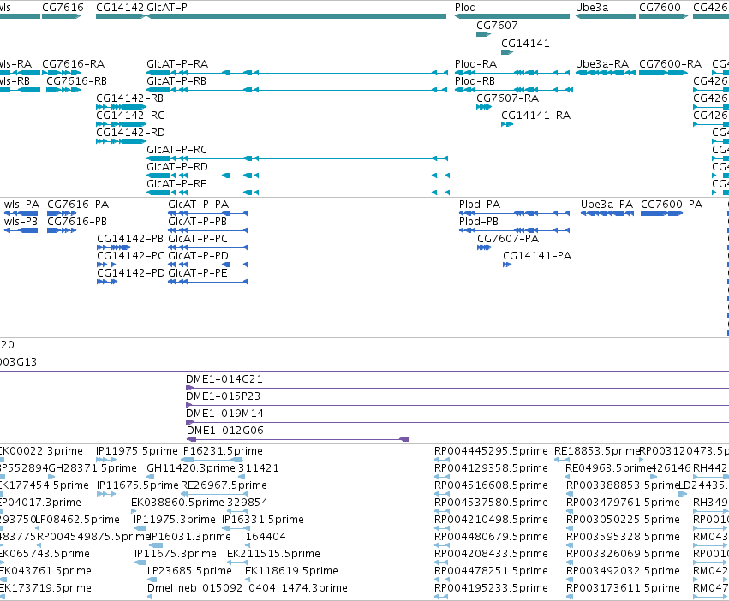Click the CG14142 gene label
Image resolution: width=729 pixels, height=601 pixels.
tap(120, 8)
